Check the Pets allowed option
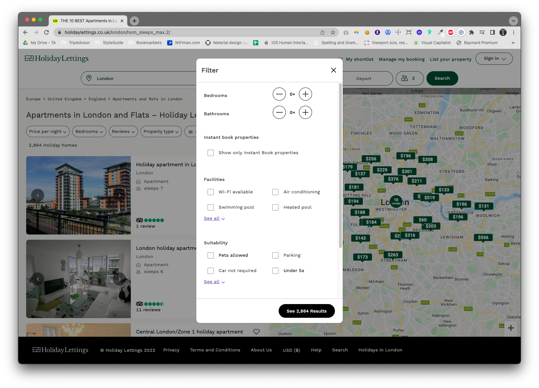 (211, 255)
